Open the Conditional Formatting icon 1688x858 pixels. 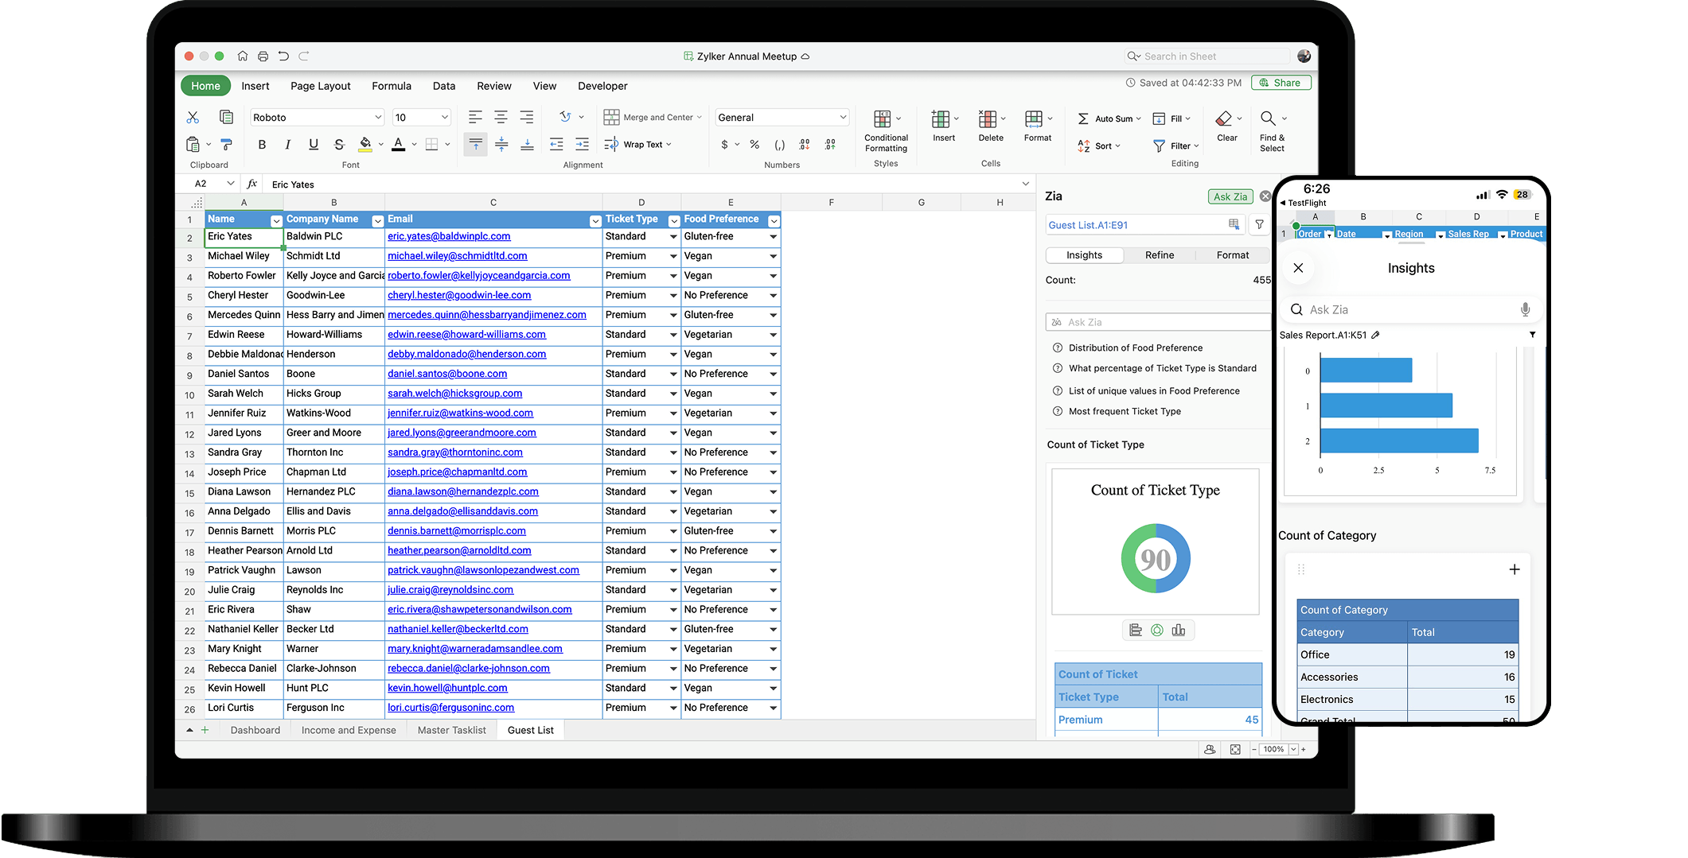[x=882, y=119]
